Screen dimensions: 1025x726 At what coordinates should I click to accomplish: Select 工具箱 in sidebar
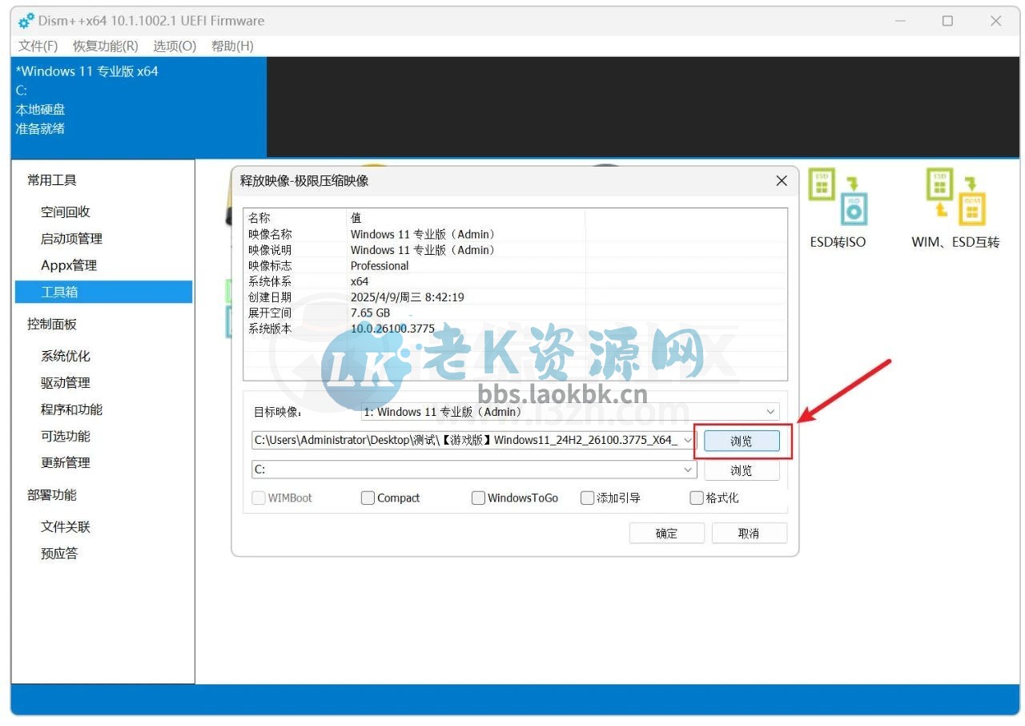[104, 292]
